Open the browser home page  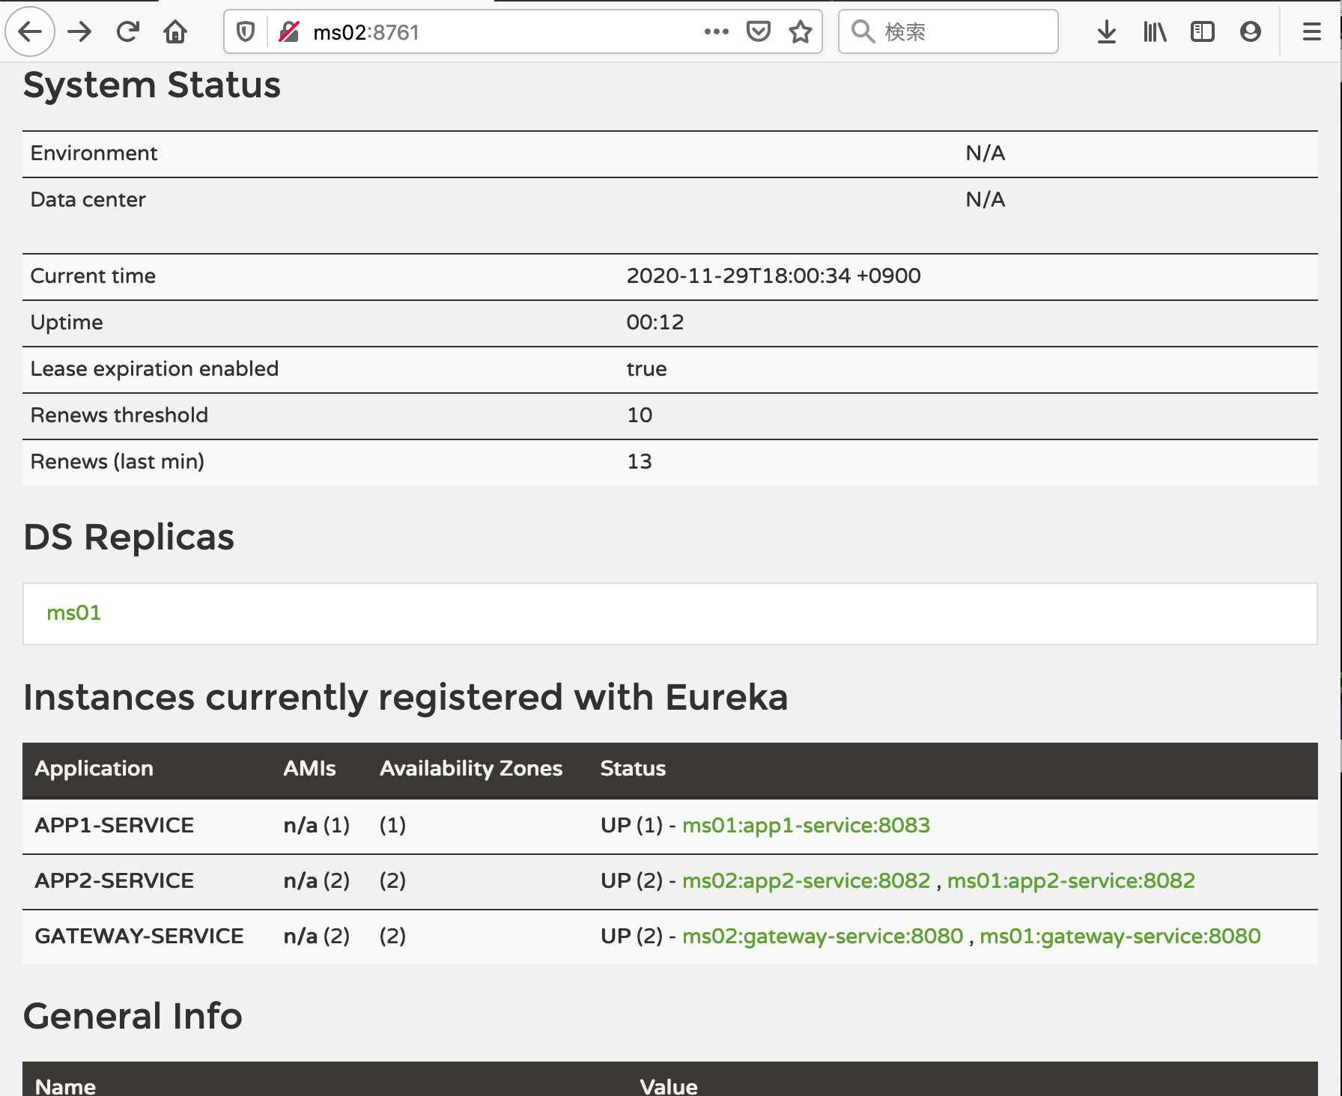coord(175,31)
